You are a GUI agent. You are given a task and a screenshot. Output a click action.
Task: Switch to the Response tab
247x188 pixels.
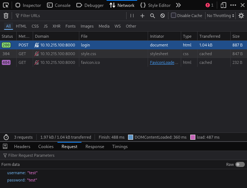(x=95, y=147)
